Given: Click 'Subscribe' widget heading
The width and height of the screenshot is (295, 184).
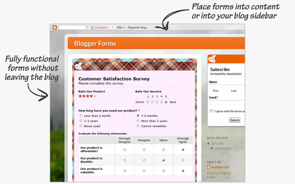Looking at the screenshot, I should point(220,69).
